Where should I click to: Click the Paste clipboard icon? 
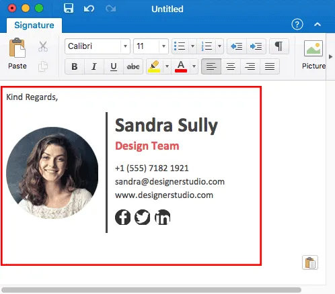coord(17,48)
